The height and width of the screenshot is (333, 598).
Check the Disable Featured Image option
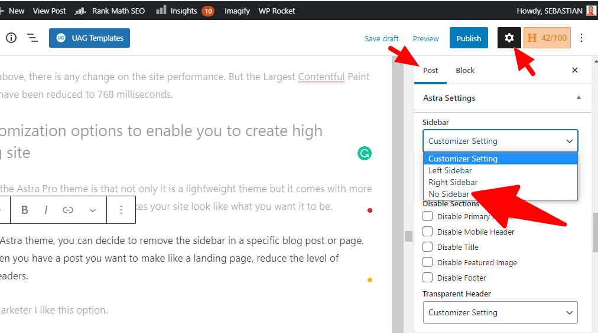point(428,262)
